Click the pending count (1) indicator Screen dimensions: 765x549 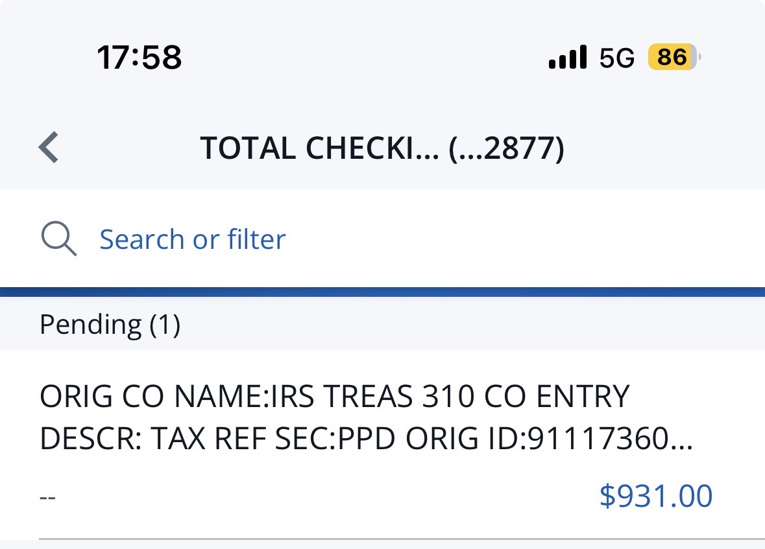click(165, 324)
